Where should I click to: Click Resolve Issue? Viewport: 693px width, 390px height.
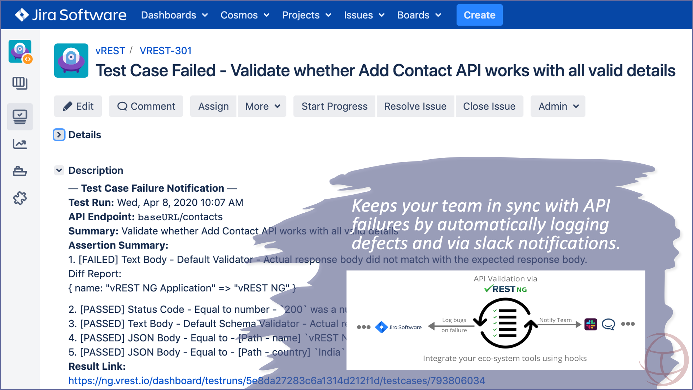pos(415,106)
